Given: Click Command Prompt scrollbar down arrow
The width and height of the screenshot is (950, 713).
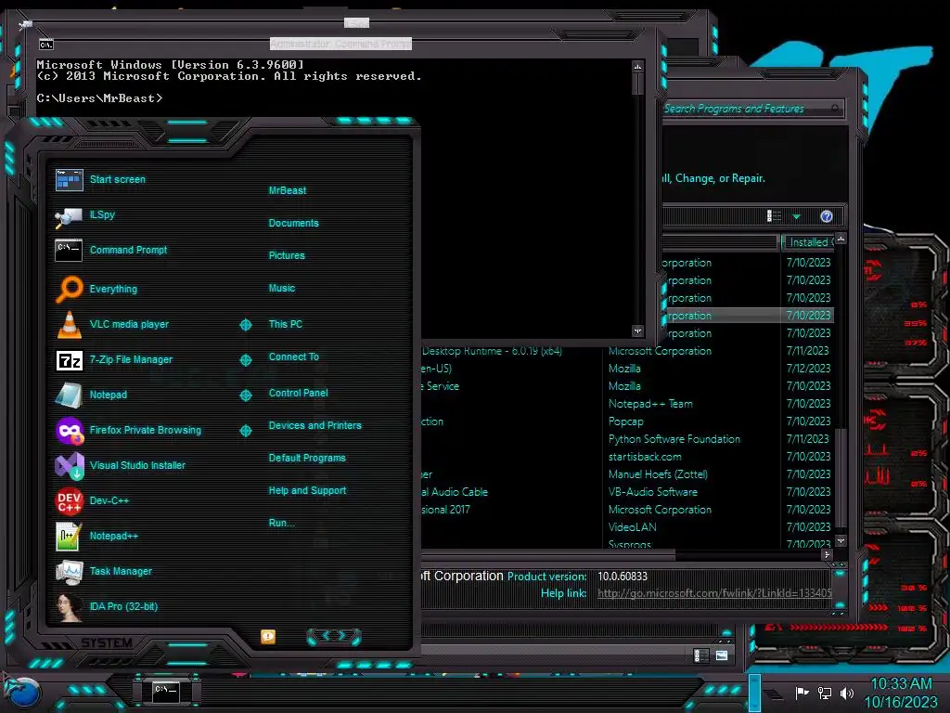Looking at the screenshot, I should [x=637, y=331].
